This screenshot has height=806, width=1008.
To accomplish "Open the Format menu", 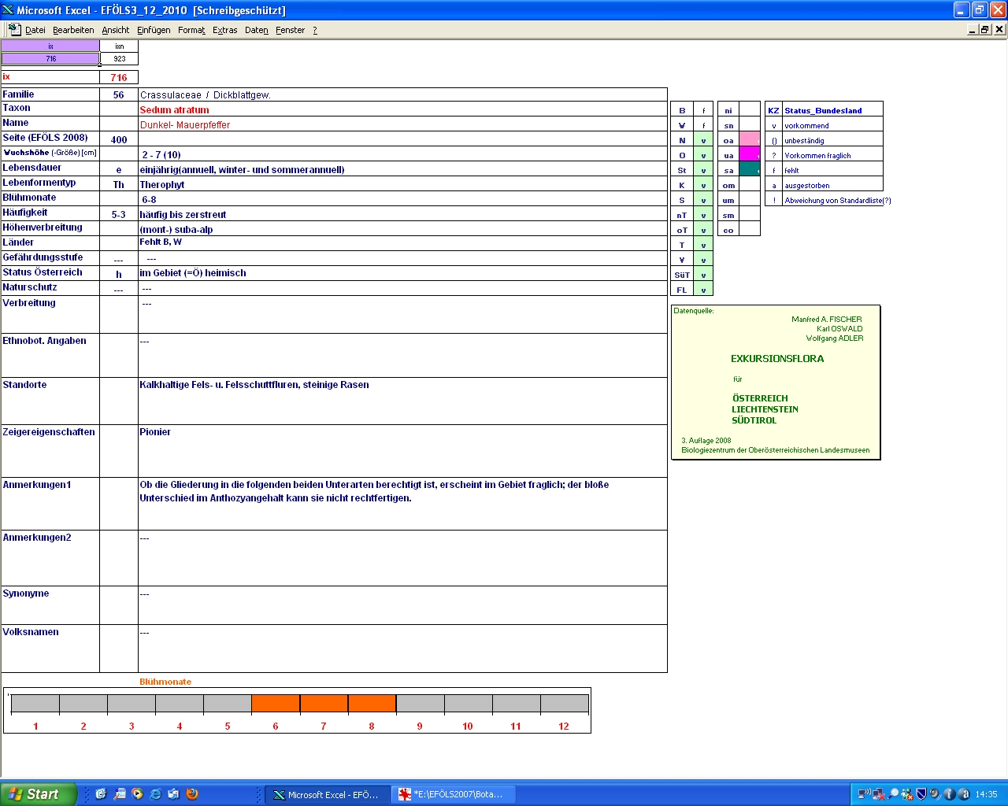I will tap(191, 30).
